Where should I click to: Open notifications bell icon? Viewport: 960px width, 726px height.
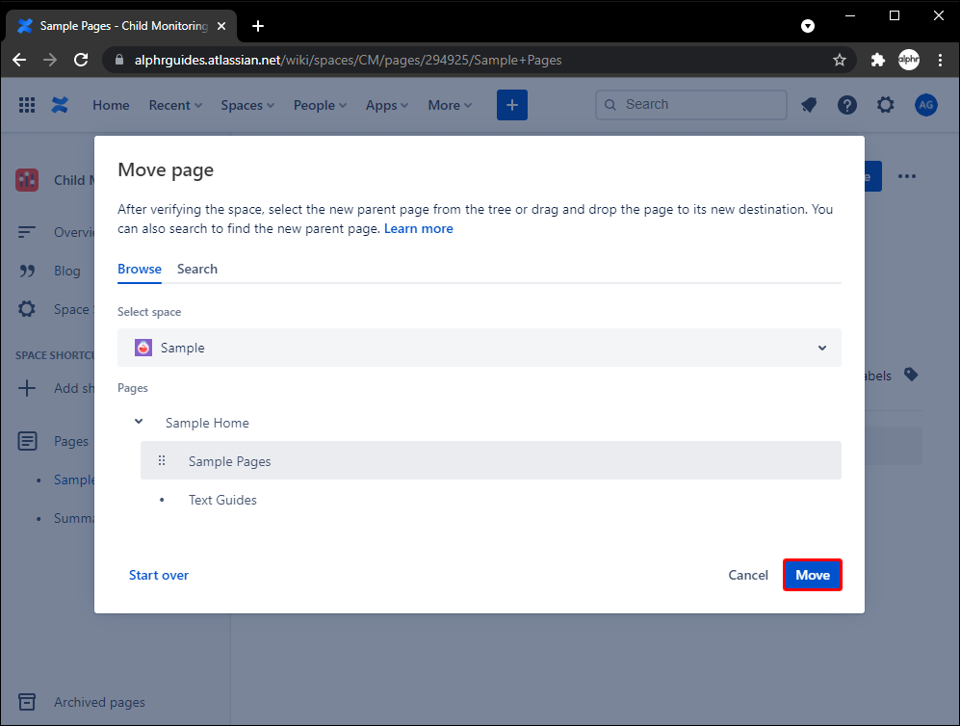pyautogui.click(x=809, y=105)
